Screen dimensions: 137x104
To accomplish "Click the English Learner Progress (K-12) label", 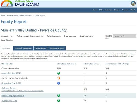I will [15, 78].
